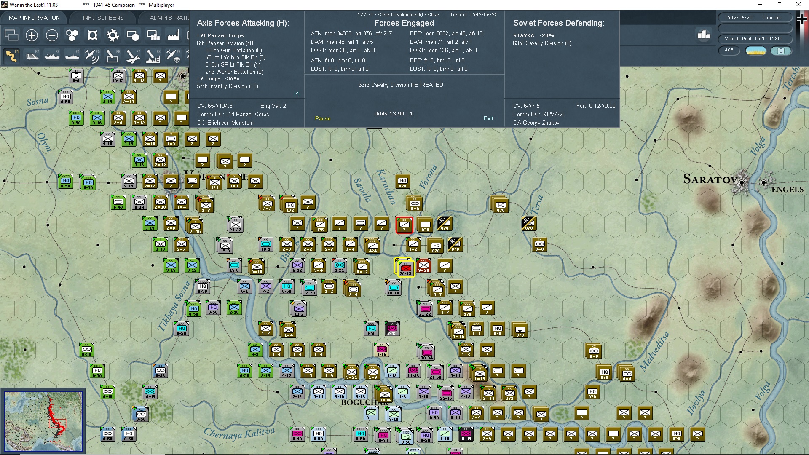Screen dimensions: 809x455
Task: Select F5 air recon mode
Action: pos(92,56)
